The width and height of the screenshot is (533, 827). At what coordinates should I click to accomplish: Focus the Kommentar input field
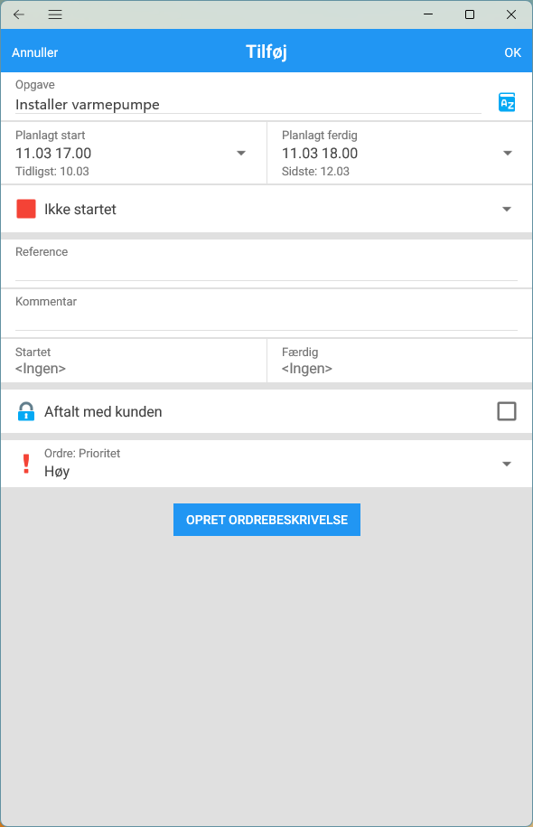(266, 320)
